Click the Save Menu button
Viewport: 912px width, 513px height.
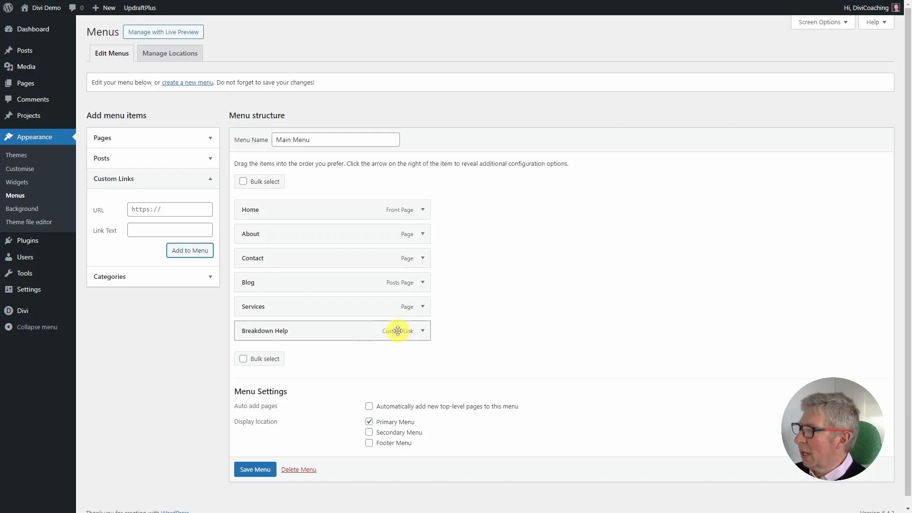click(x=255, y=469)
